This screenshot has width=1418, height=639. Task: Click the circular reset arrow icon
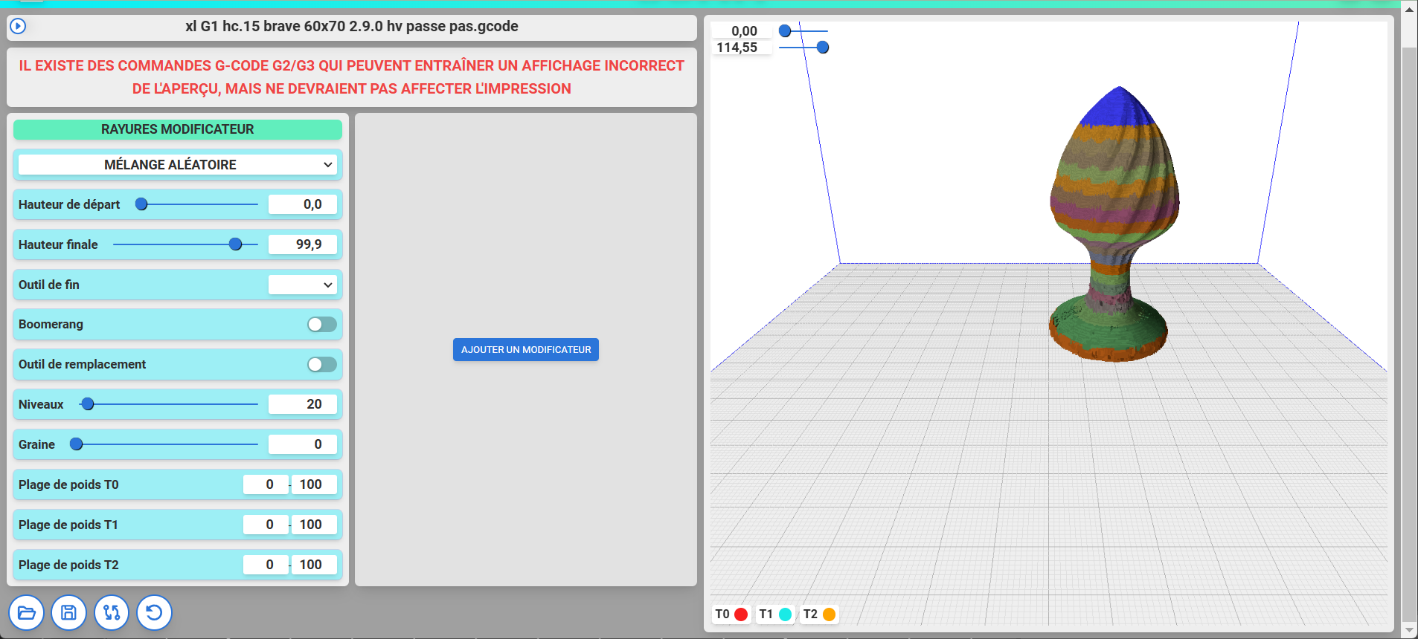tap(154, 613)
